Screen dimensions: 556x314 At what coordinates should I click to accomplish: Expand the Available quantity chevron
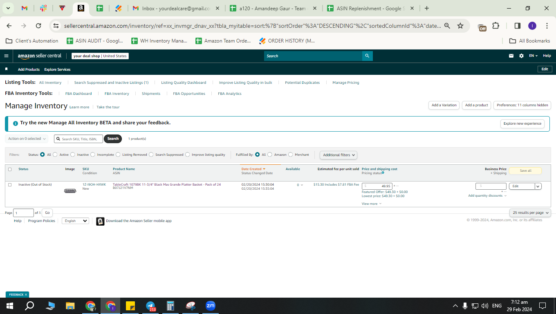[x=302, y=185]
